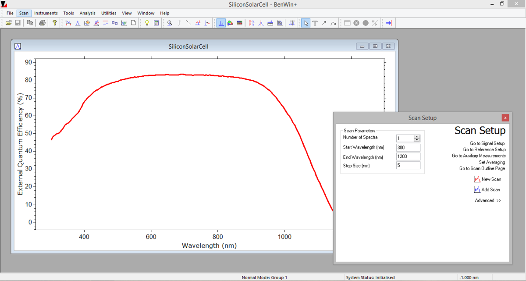
Task: Click the Open file folder icon
Action: (x=8, y=23)
